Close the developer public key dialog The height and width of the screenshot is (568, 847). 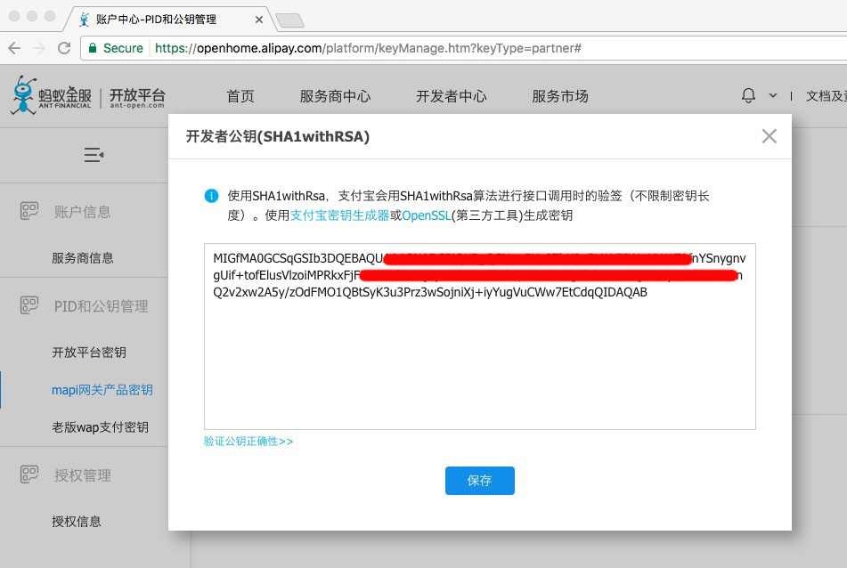tap(769, 136)
